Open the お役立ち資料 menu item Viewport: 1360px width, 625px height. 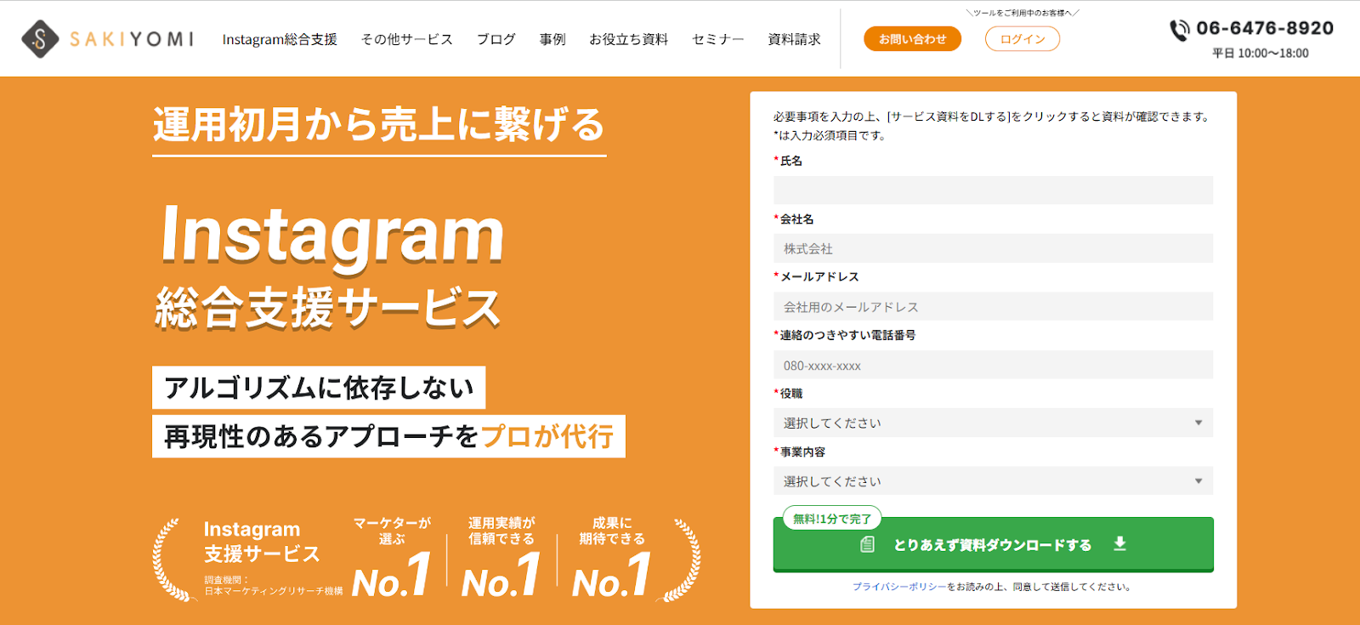(x=628, y=39)
